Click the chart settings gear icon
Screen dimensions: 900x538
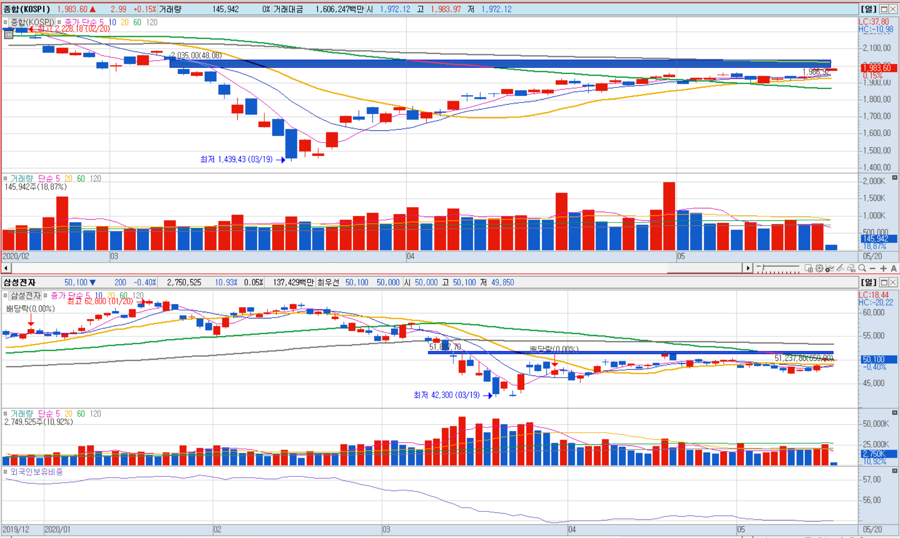tap(819, 268)
